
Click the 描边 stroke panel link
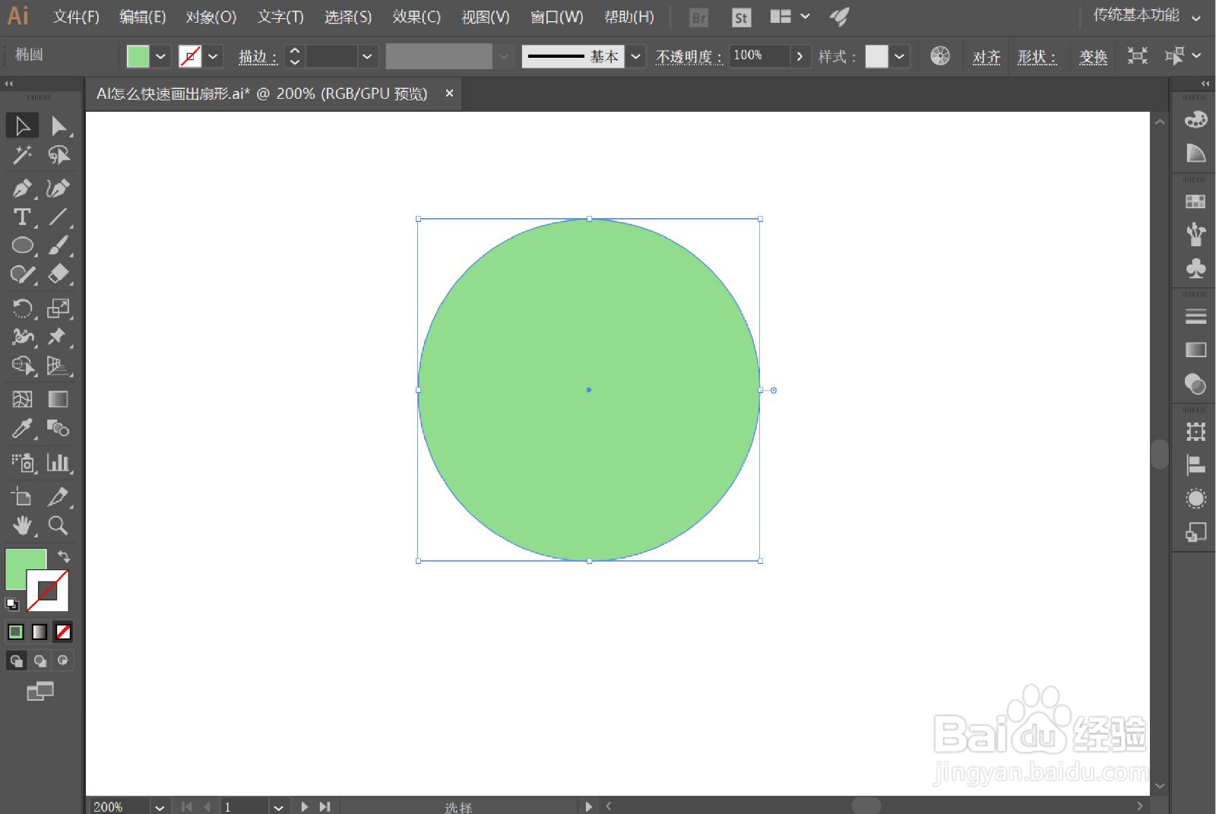(258, 57)
